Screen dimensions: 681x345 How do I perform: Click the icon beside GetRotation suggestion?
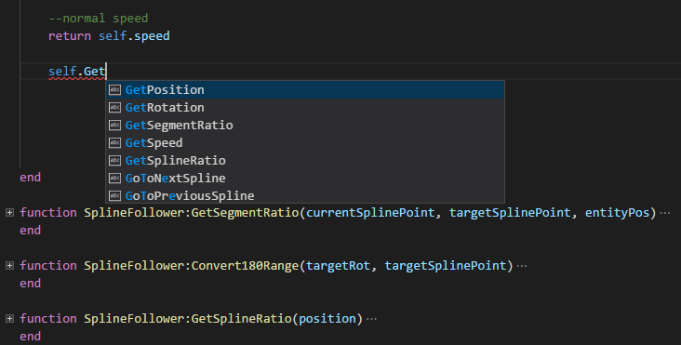114,108
